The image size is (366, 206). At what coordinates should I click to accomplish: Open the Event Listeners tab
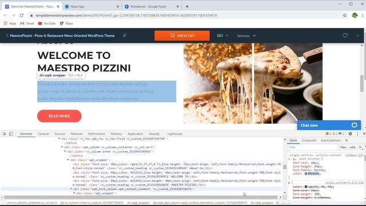331,140
